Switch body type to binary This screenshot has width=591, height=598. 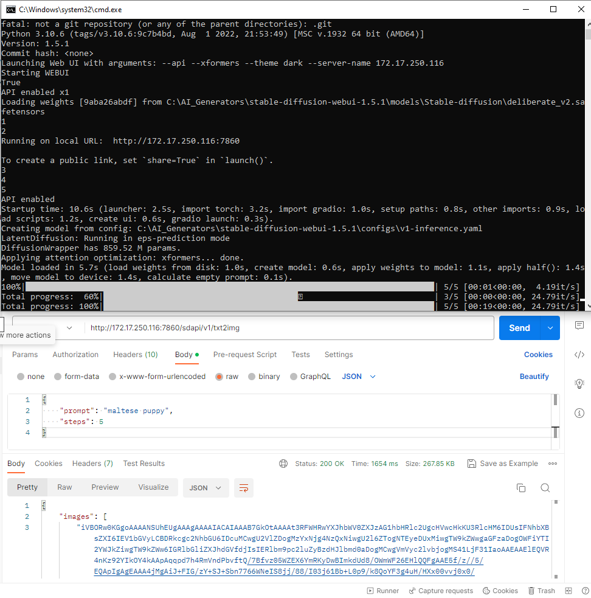264,376
